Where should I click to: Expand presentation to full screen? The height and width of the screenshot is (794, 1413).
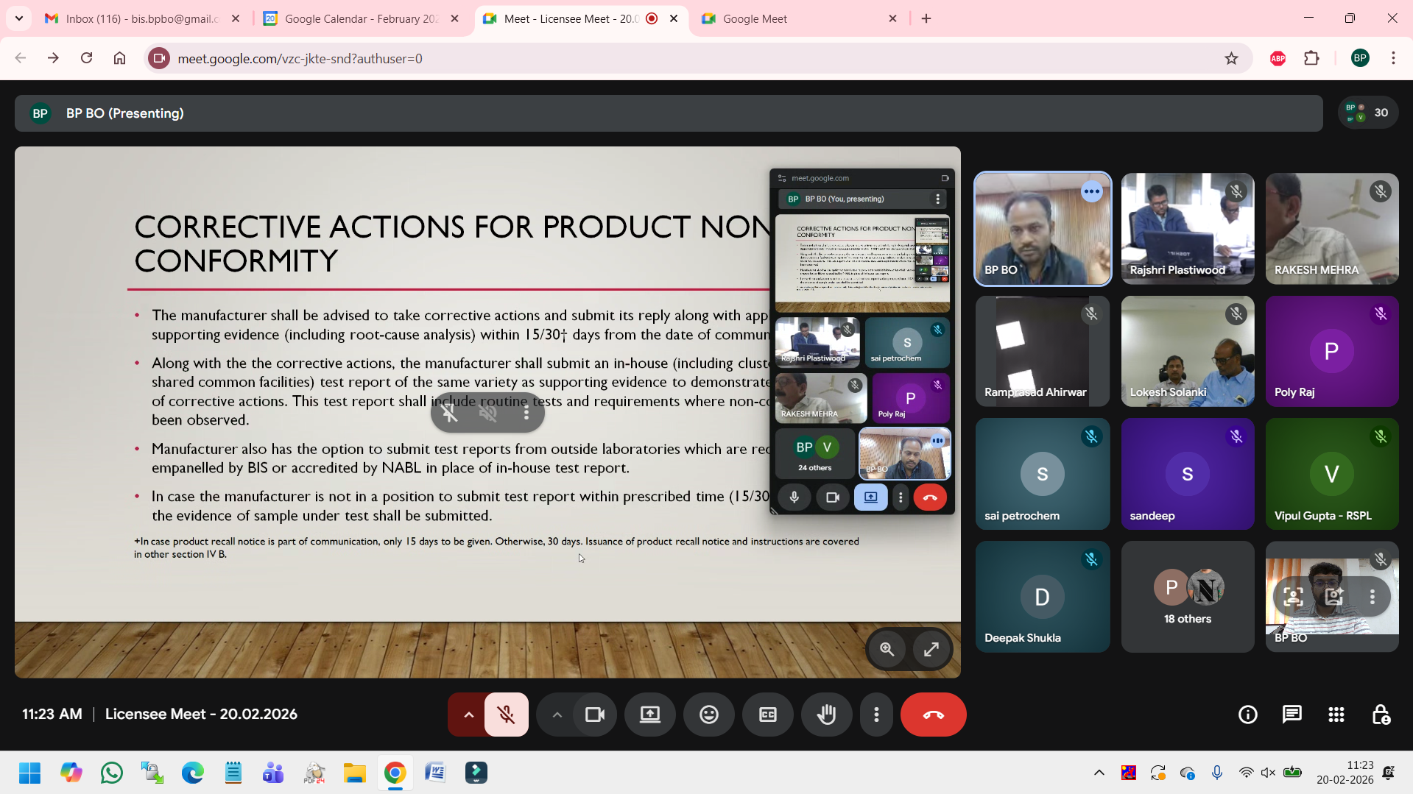[x=931, y=649]
